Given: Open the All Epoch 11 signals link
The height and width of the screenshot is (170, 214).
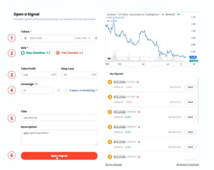Looking at the screenshot, I should pyautogui.click(x=187, y=165).
